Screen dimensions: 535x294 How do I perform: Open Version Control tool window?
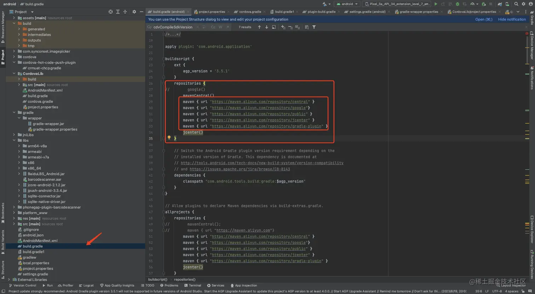click(22, 286)
